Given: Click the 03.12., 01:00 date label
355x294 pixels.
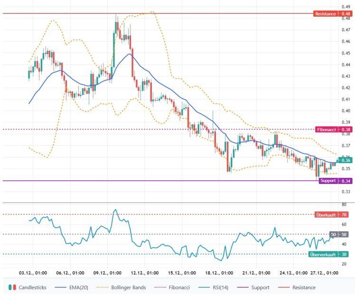Looking at the screenshot, I should tap(33, 273).
